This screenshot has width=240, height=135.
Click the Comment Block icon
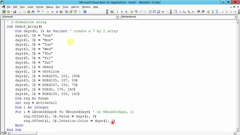click(213, 12)
